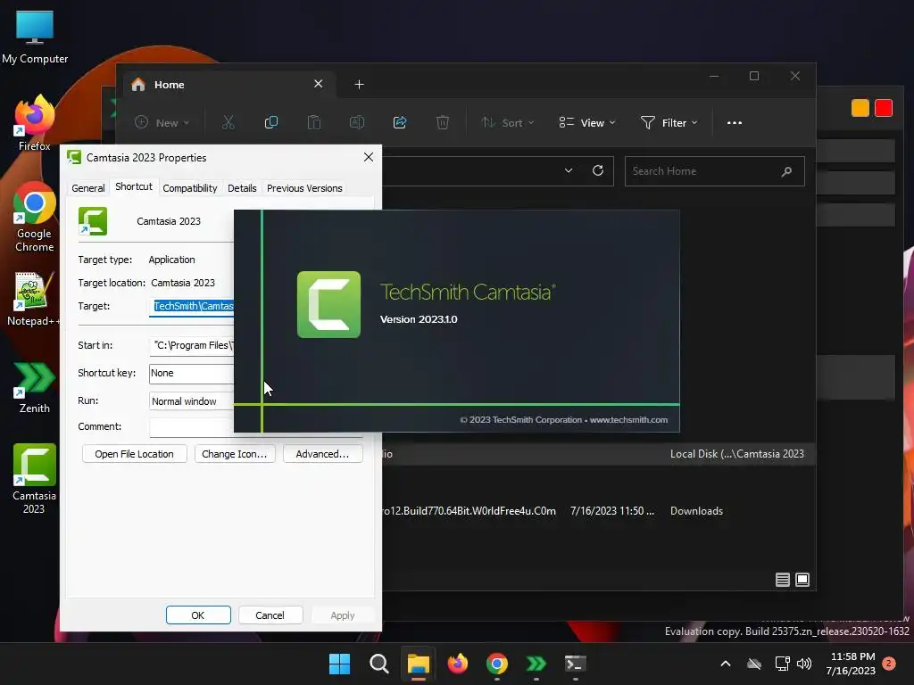Click the Paste icon in File Explorer toolbar
Image resolution: width=914 pixels, height=685 pixels.
pyautogui.click(x=313, y=122)
